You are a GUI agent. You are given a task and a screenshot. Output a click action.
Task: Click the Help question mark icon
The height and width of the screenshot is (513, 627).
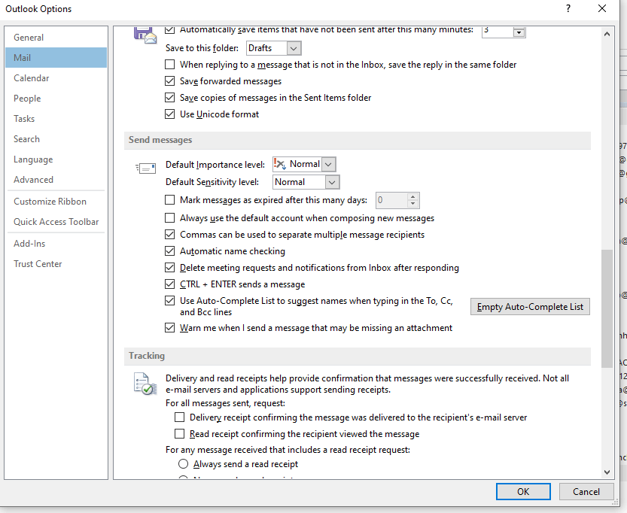[568, 8]
